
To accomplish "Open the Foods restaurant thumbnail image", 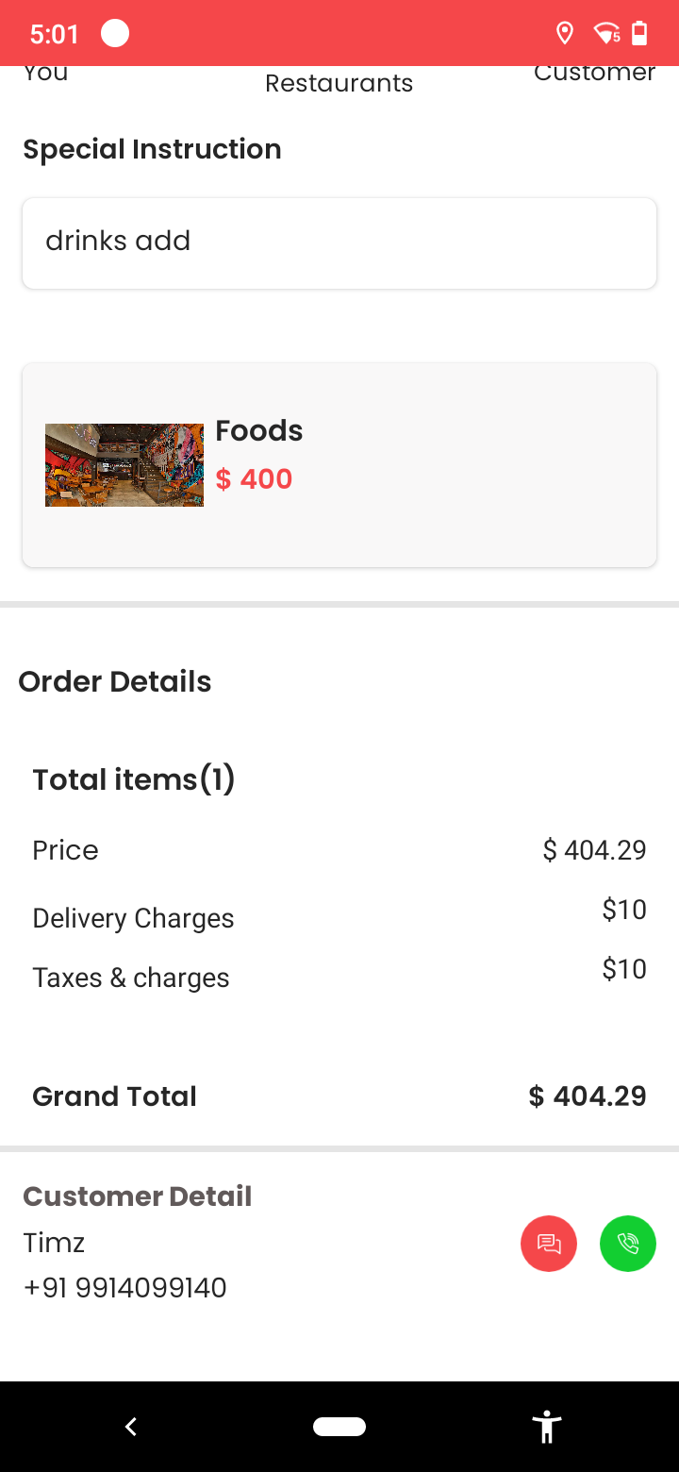I will click(x=124, y=465).
